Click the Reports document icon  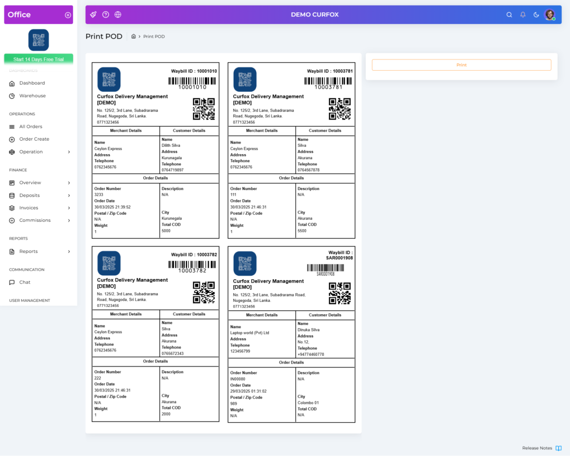coord(12,251)
